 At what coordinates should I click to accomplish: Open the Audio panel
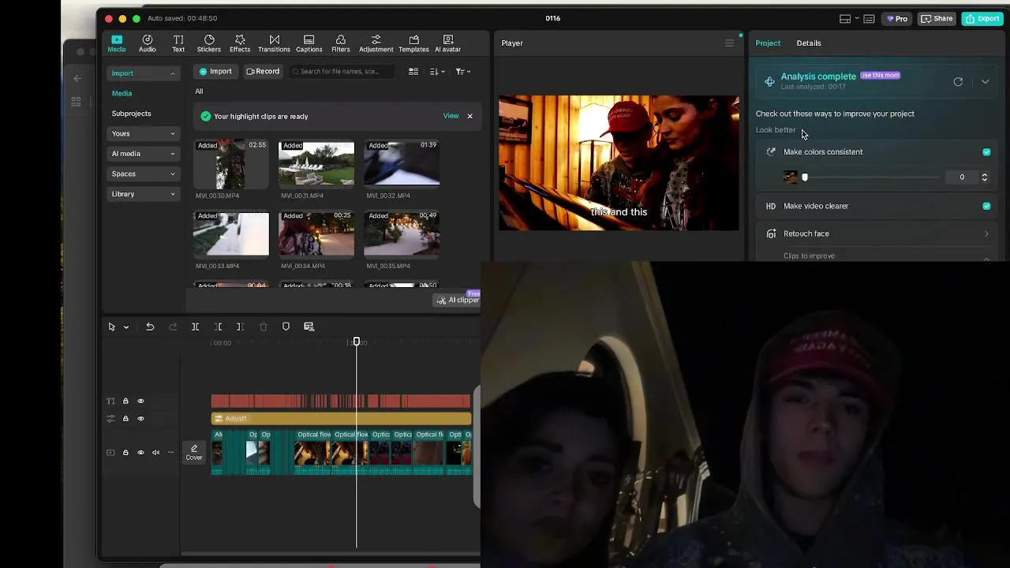pyautogui.click(x=147, y=43)
